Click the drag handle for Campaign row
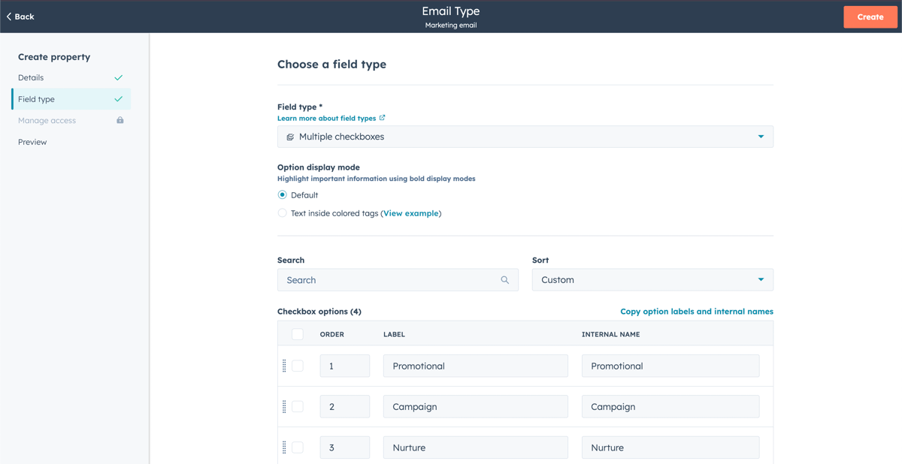 [284, 407]
